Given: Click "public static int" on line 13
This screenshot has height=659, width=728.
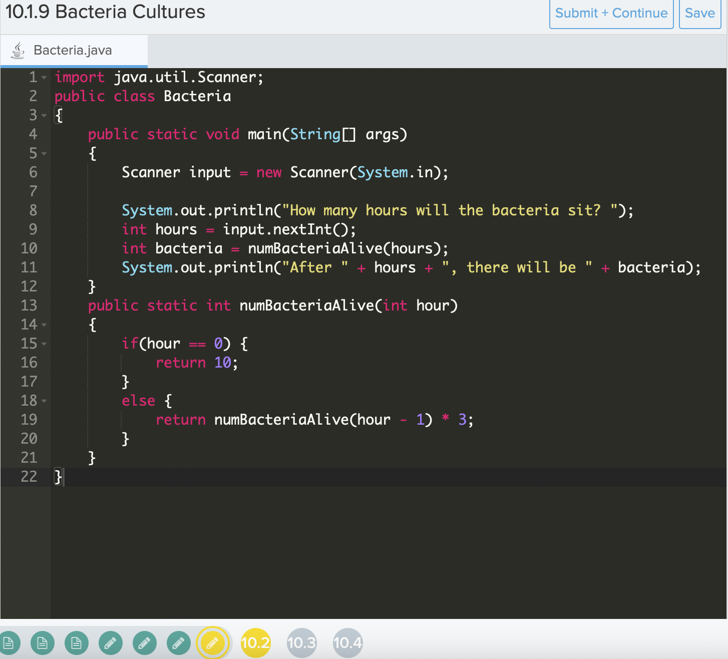Looking at the screenshot, I should (x=160, y=305).
